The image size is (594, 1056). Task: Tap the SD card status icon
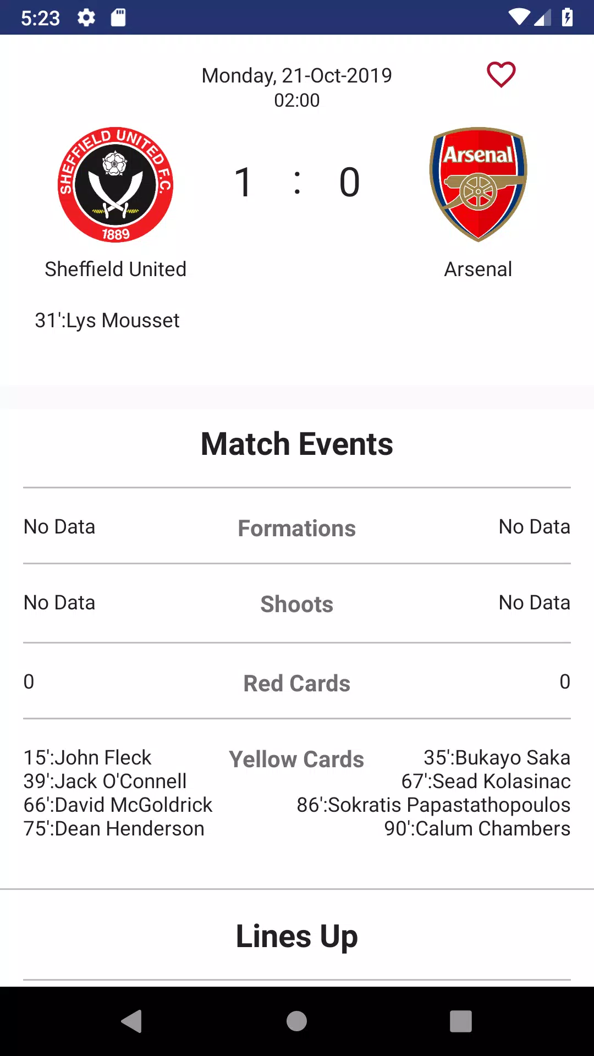click(x=118, y=18)
